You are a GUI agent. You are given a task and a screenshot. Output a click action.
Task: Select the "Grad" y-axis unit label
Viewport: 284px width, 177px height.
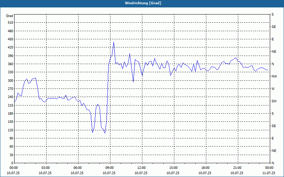click(10, 16)
